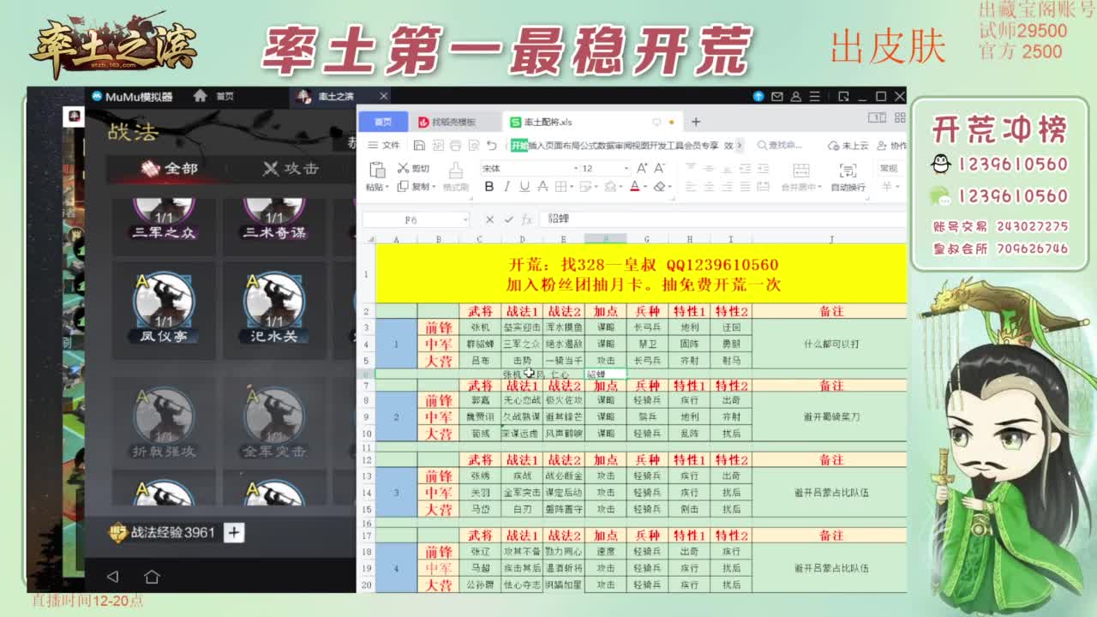Open the paste (粘贴) dropdown arrow
The image size is (1097, 617).
point(387,187)
